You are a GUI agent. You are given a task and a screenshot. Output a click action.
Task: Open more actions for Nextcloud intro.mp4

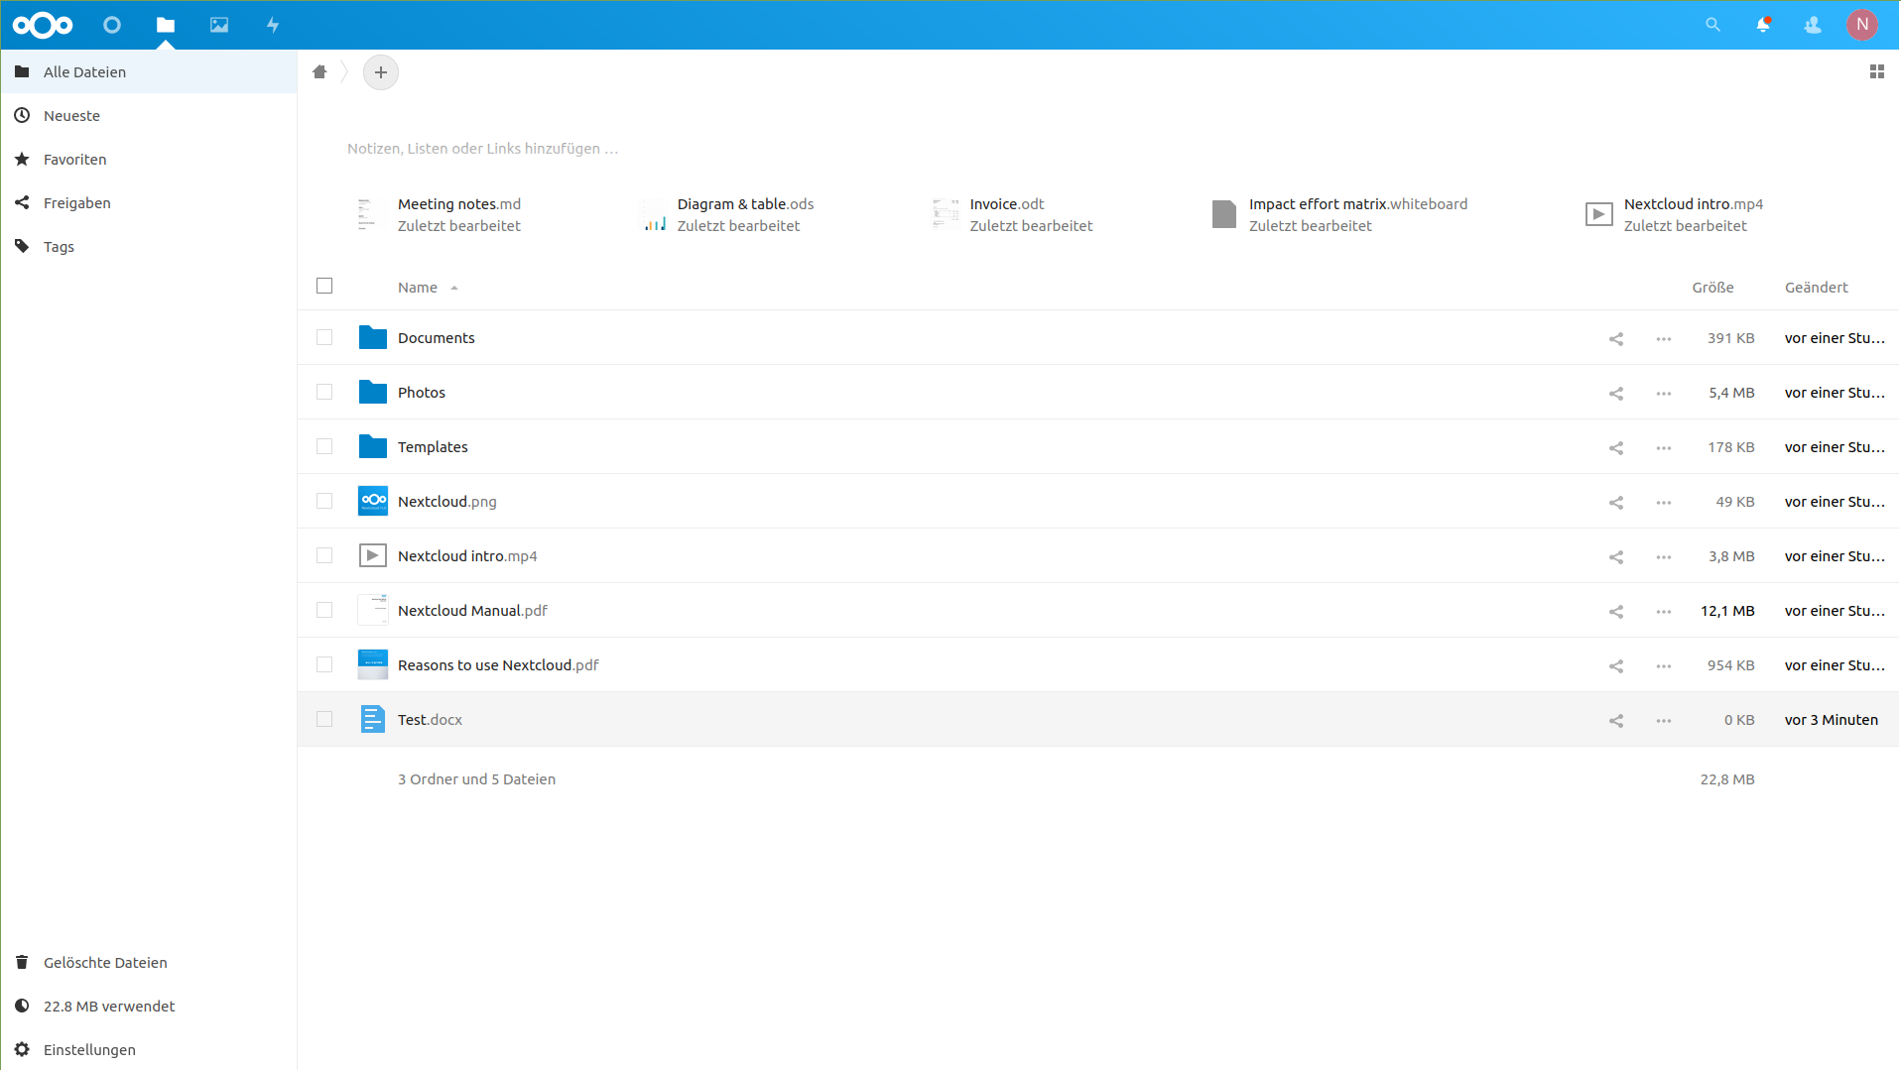(1664, 557)
